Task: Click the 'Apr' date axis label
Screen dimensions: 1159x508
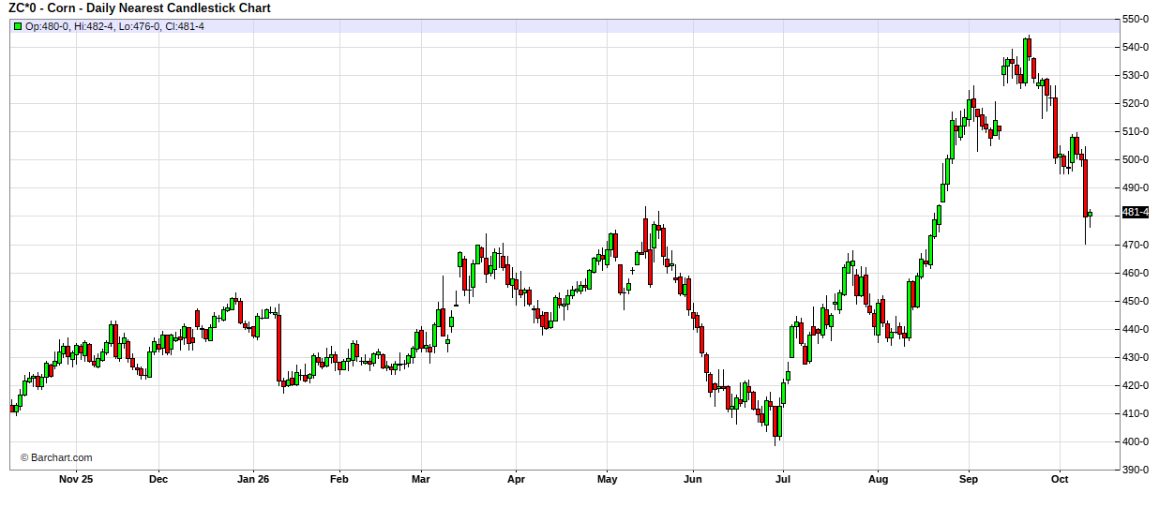Action: [x=516, y=480]
